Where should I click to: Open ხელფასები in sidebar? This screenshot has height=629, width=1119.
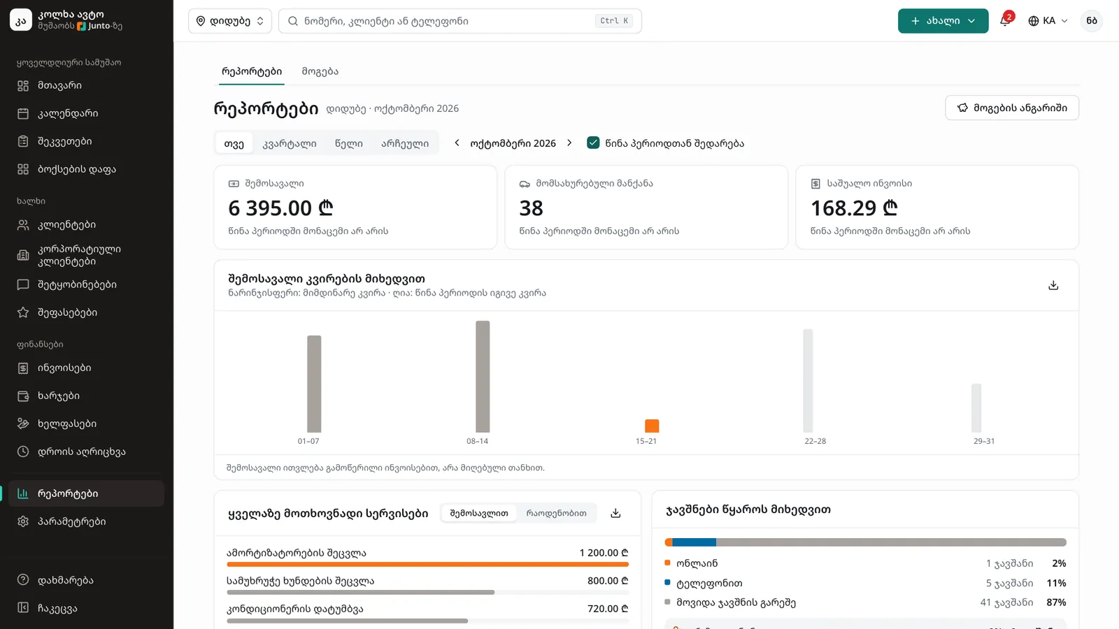tap(87, 424)
